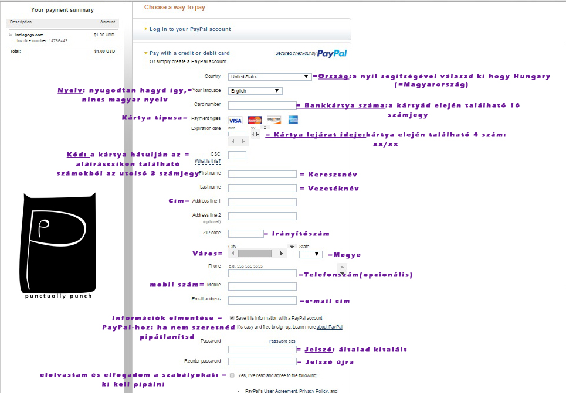Click the Secured checkout link

[293, 54]
